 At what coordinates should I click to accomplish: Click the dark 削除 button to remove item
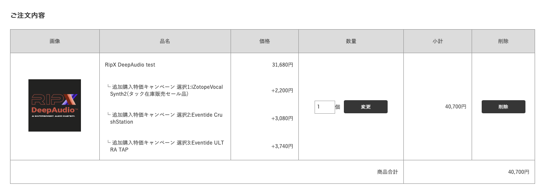(503, 107)
